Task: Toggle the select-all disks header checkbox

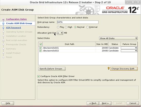Action: click(x=41, y=44)
